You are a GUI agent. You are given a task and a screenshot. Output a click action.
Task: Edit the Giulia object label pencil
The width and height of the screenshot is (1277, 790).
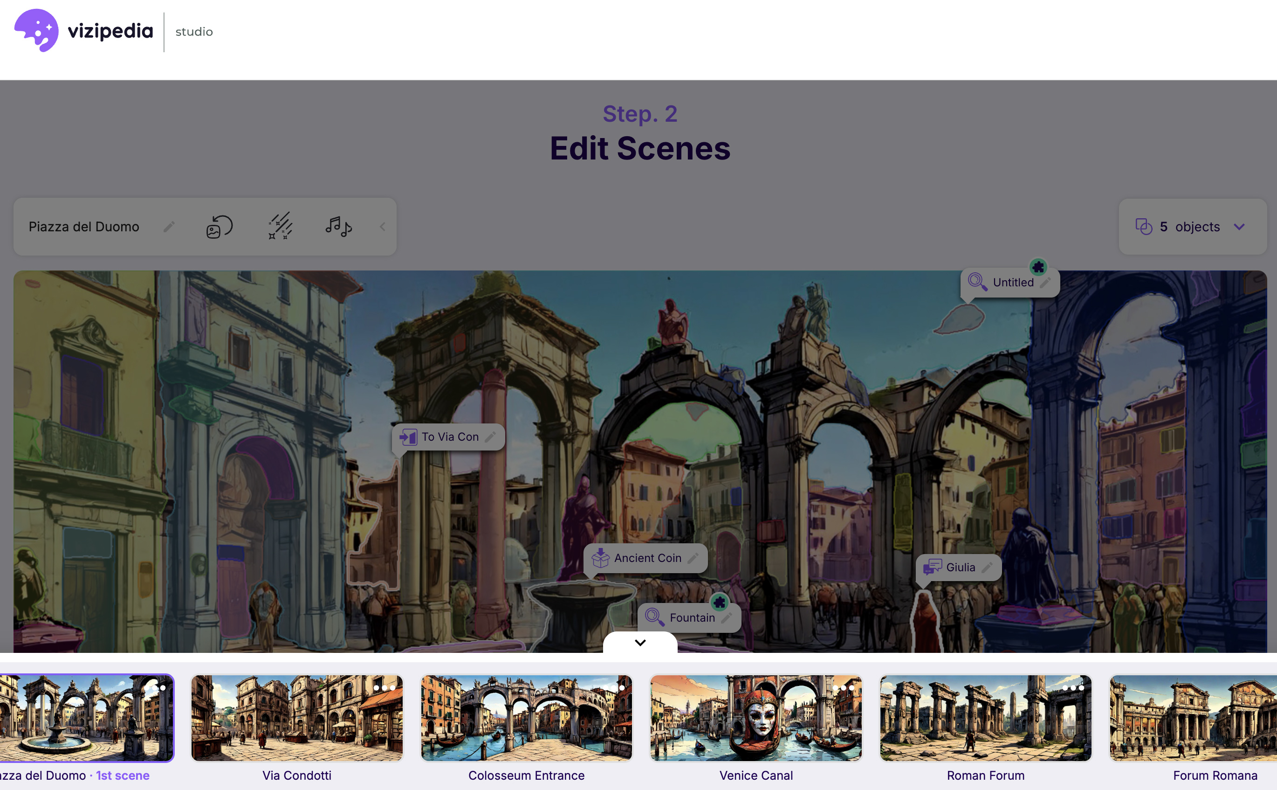tap(987, 568)
